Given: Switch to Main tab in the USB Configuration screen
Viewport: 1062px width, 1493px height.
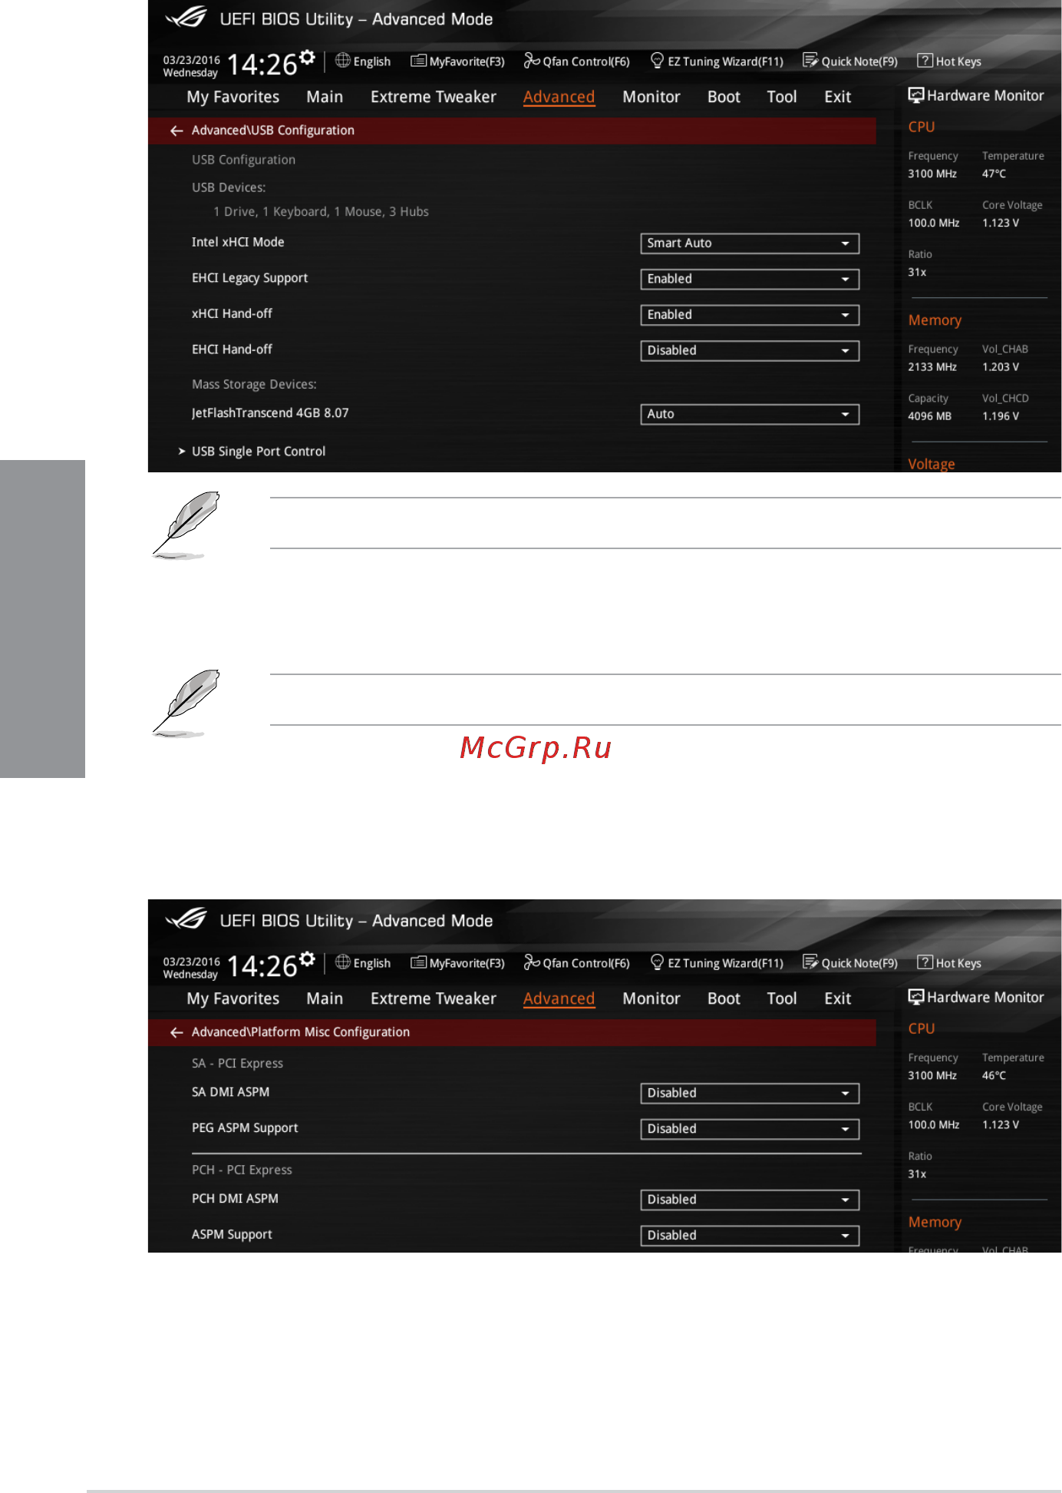Looking at the screenshot, I should click(325, 97).
